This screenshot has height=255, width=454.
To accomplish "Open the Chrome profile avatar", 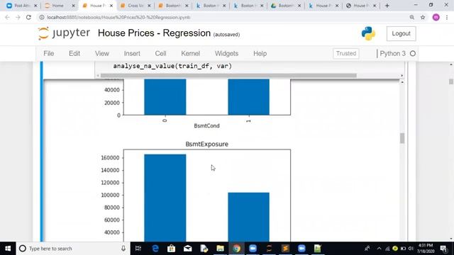I will point(436,17).
